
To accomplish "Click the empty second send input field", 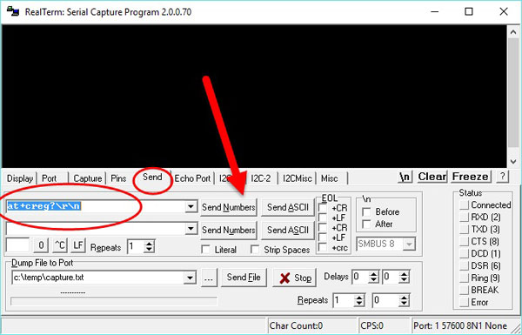I will (x=96, y=229).
